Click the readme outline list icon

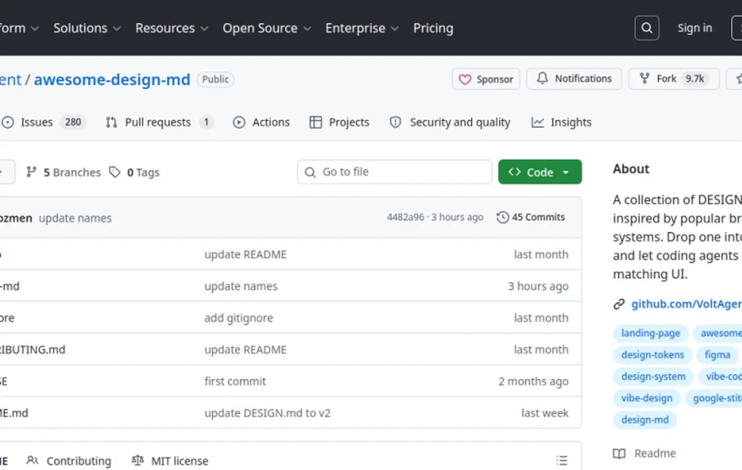[561, 461]
